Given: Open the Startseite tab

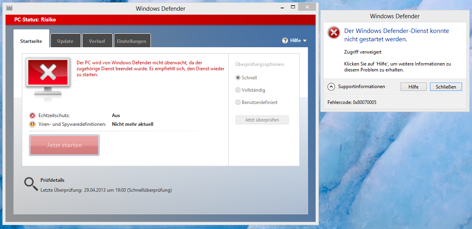Looking at the screenshot, I should pos(31,38).
